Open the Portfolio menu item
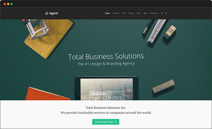Screen dimensions: 212x129 click(116, 13)
